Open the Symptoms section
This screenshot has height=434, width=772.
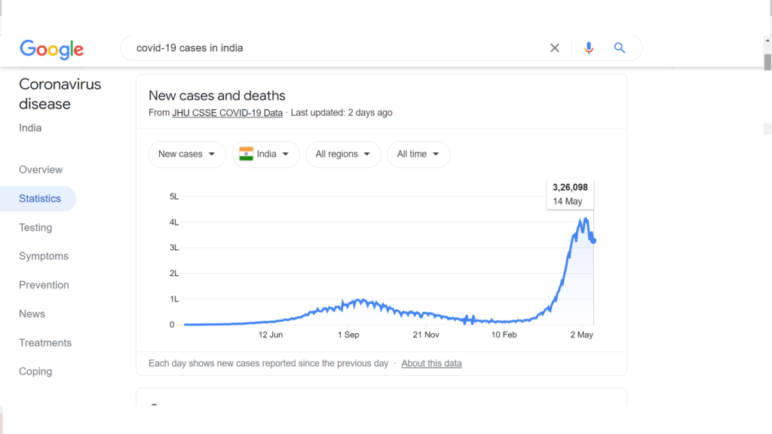[x=44, y=256]
